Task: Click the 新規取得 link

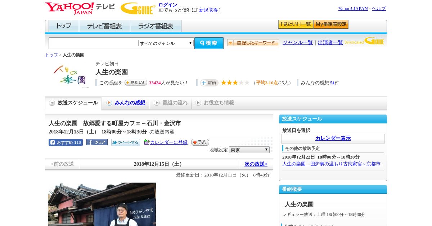Action: click(x=208, y=10)
